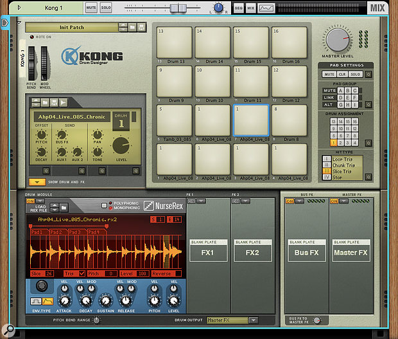Click the Pad Settings MUTE button
Image resolution: width=398 pixels, height=339 pixels.
point(329,74)
